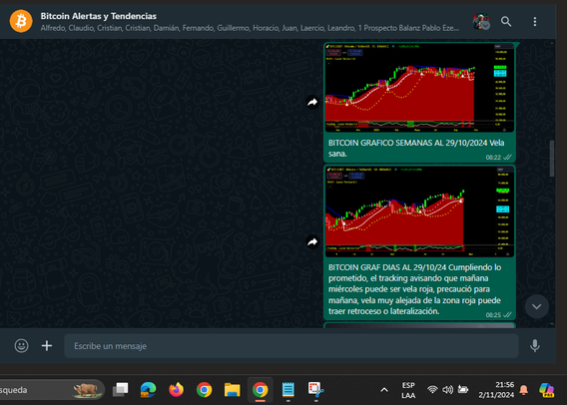Open the group call avatar icon in header
The width and height of the screenshot is (567, 405).
(x=481, y=22)
